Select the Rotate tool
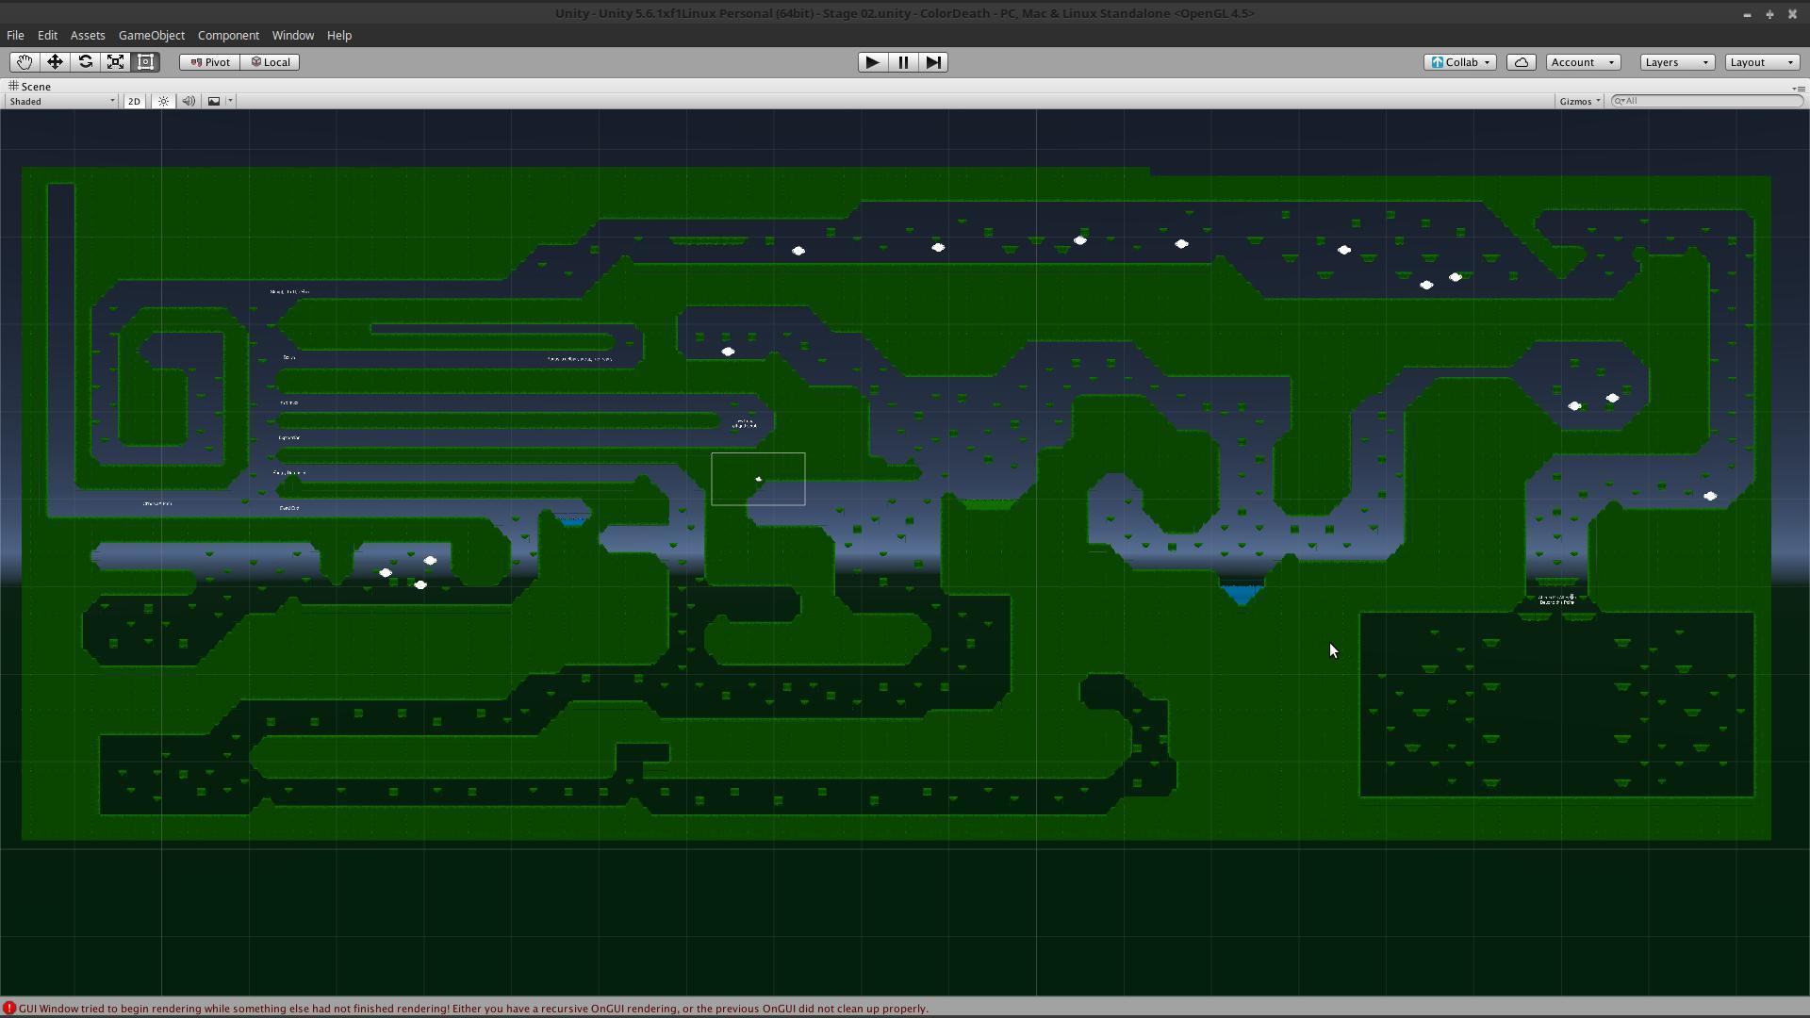This screenshot has height=1018, width=1810. click(x=85, y=62)
